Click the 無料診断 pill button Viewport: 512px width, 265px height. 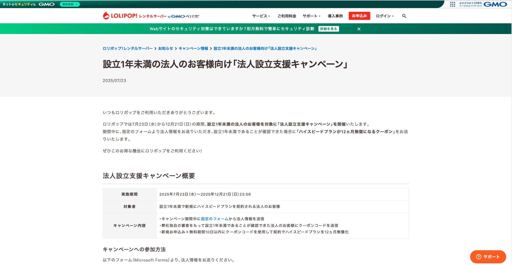pyautogui.click(x=69, y=4)
